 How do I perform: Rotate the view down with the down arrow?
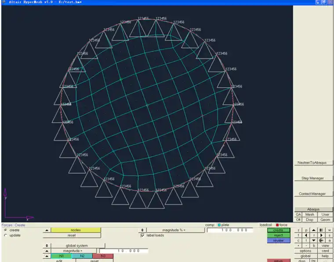click(314, 240)
